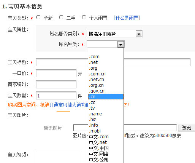Expand the 域名服务类别 dropdown arrow
This screenshot has width=195, height=163.
point(139,34)
